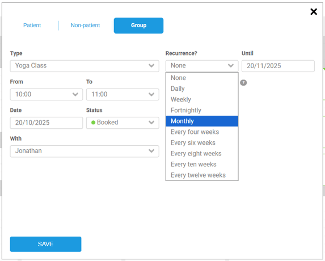Pick Every twelve weeks option
325x261 pixels.
coord(202,175)
